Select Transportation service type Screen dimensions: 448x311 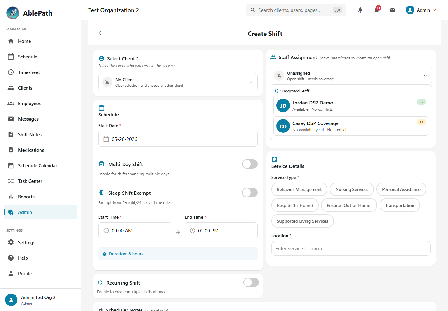click(400, 205)
